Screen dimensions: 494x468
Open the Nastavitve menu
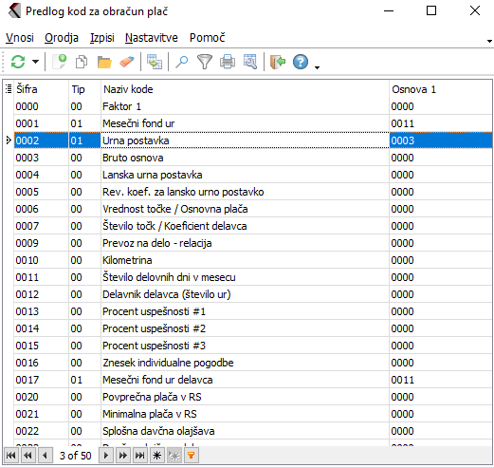pos(152,38)
